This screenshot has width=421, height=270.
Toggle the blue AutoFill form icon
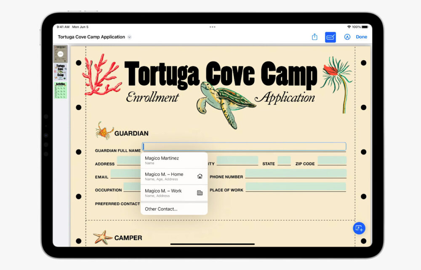pyautogui.click(x=330, y=37)
